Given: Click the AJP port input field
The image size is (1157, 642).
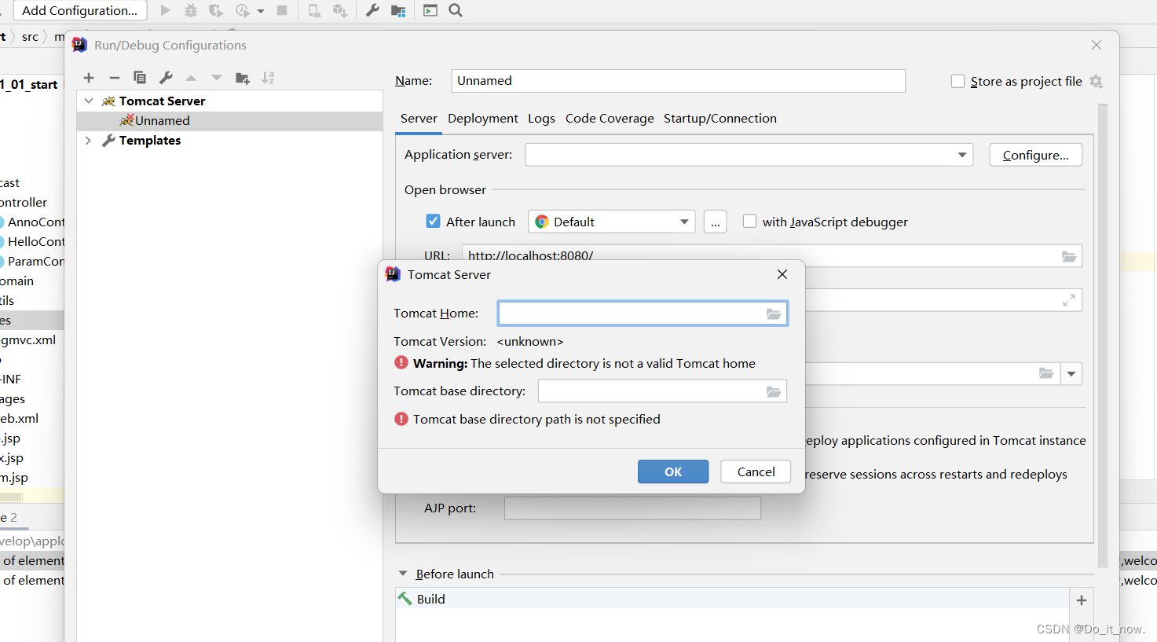Looking at the screenshot, I should [x=632, y=508].
